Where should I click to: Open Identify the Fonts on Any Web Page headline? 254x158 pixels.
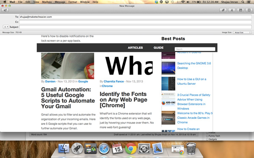(124, 99)
